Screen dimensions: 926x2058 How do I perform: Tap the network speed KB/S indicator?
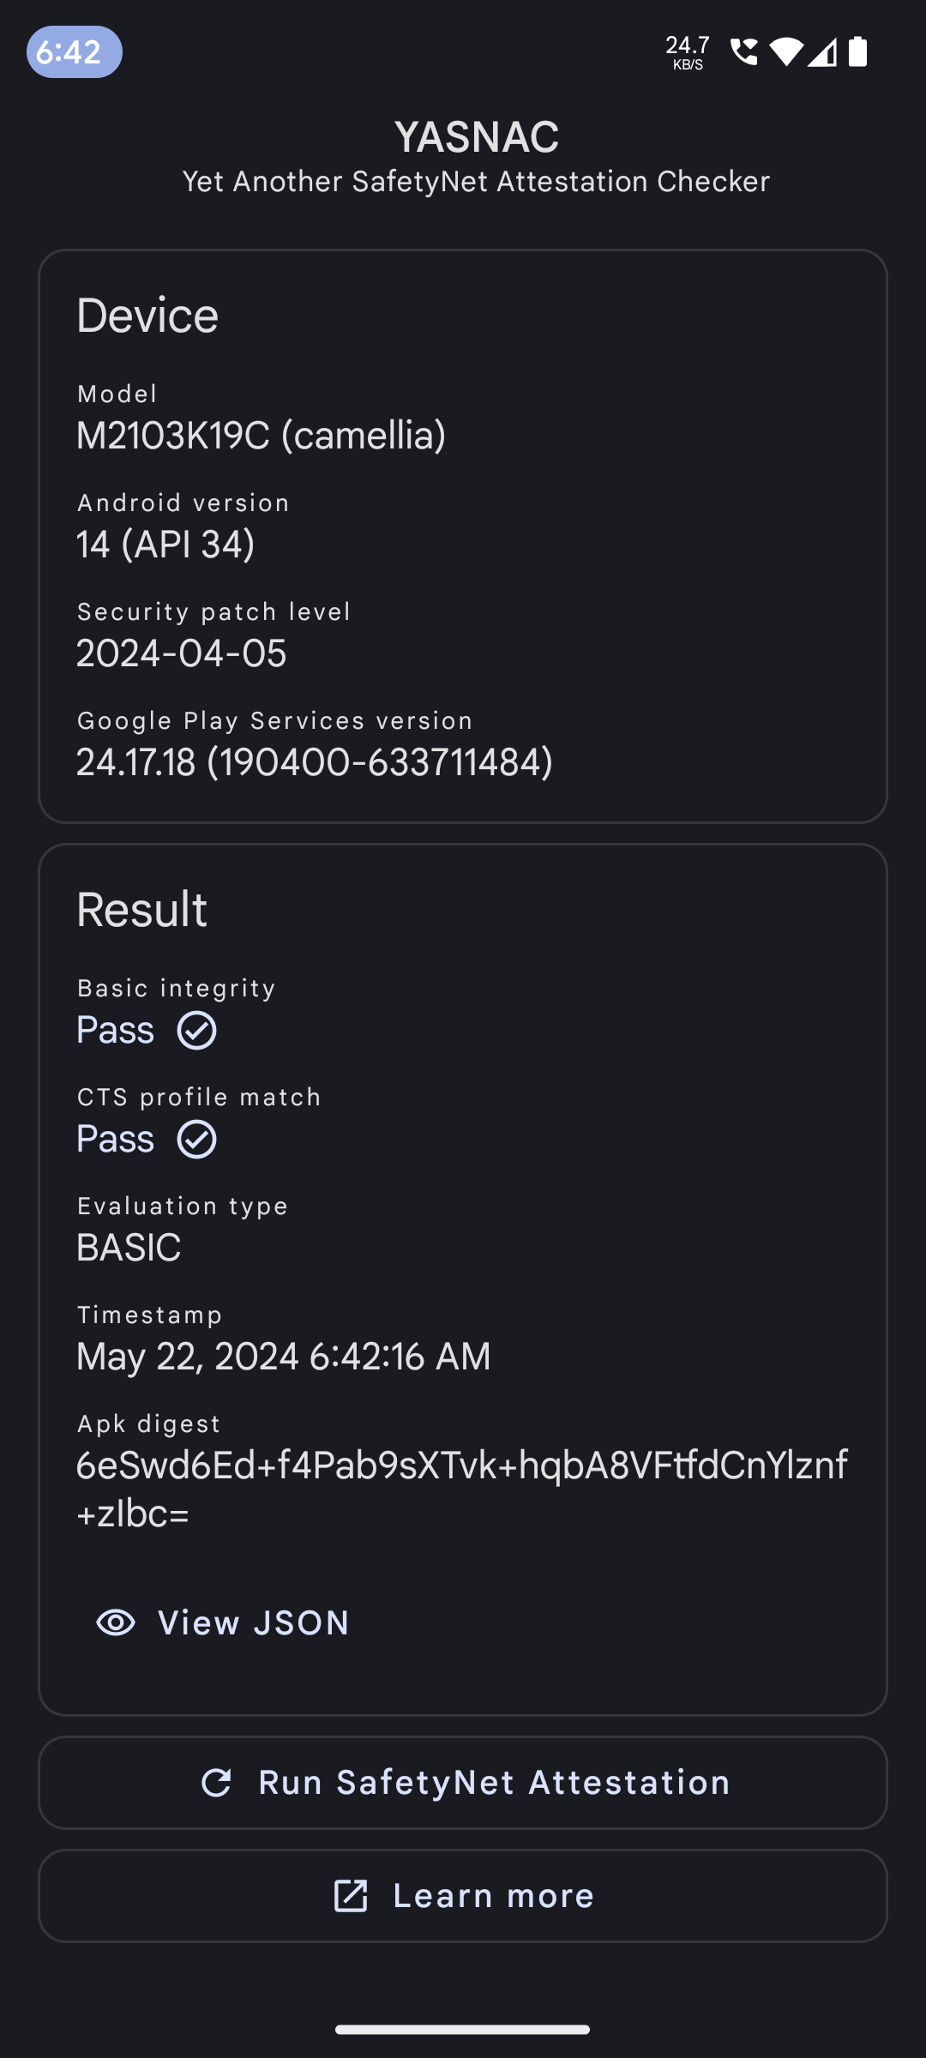(688, 52)
